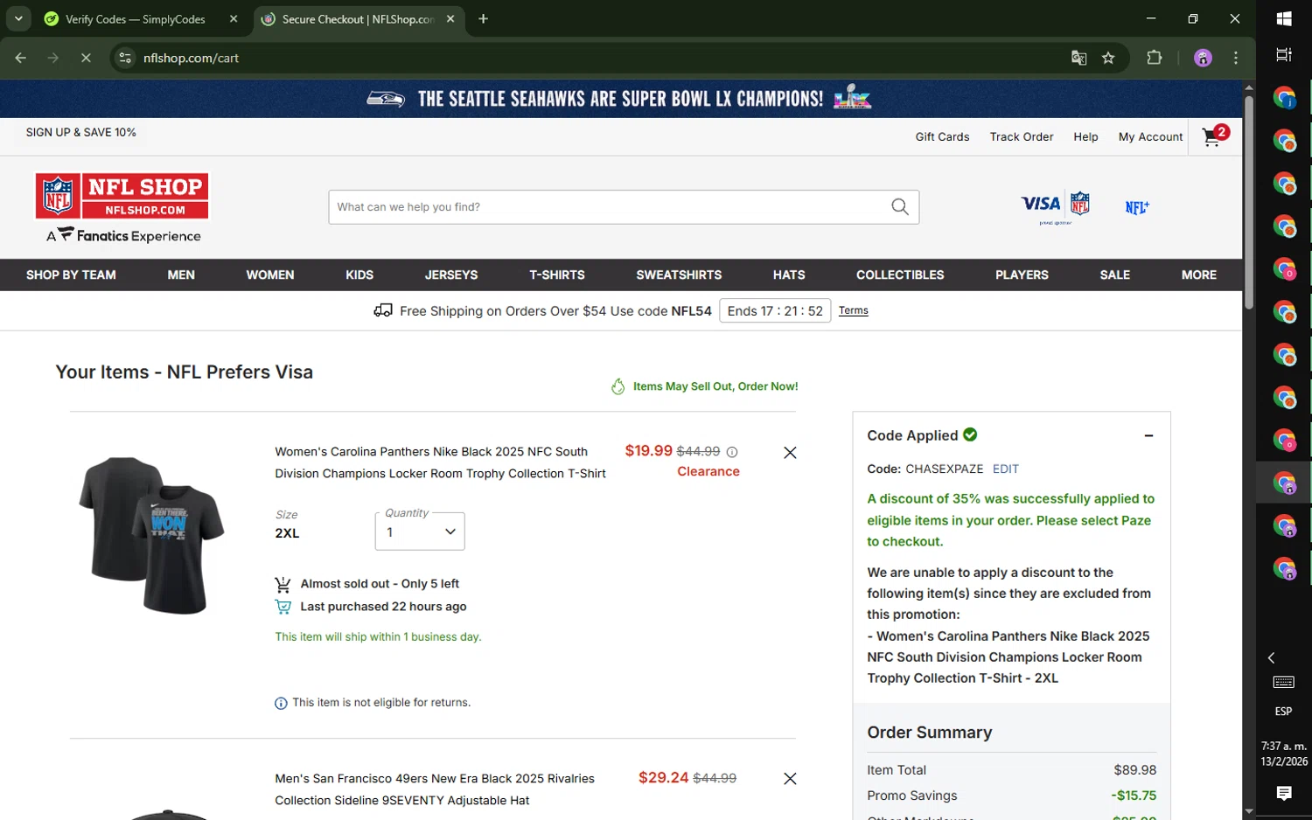Open the shopping cart icon with 2 items

click(x=1215, y=136)
